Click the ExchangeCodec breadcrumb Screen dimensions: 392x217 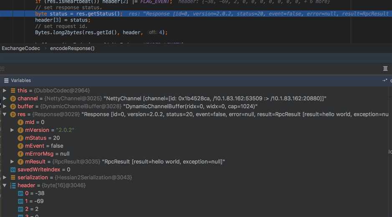21,48
